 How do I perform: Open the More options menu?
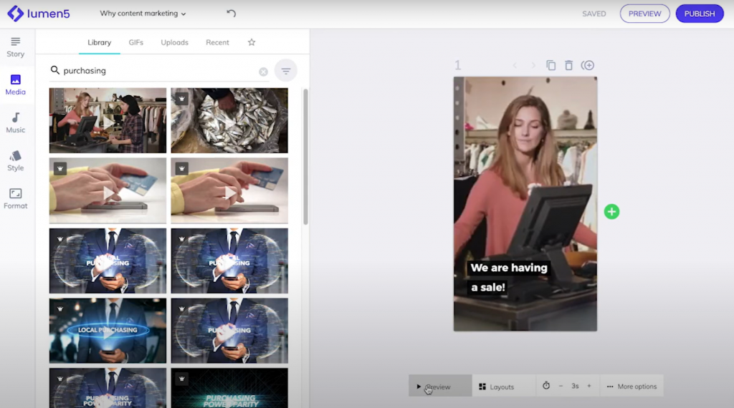click(631, 387)
